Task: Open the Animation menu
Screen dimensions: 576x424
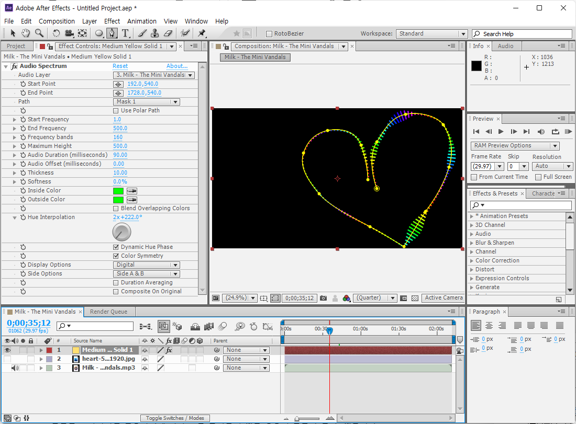Action: [142, 21]
